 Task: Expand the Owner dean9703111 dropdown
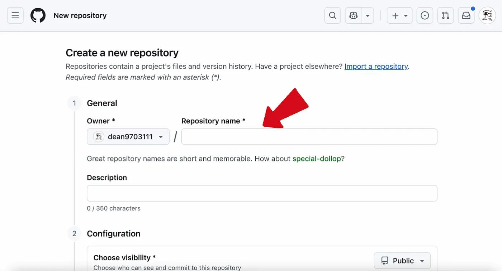tap(128, 137)
